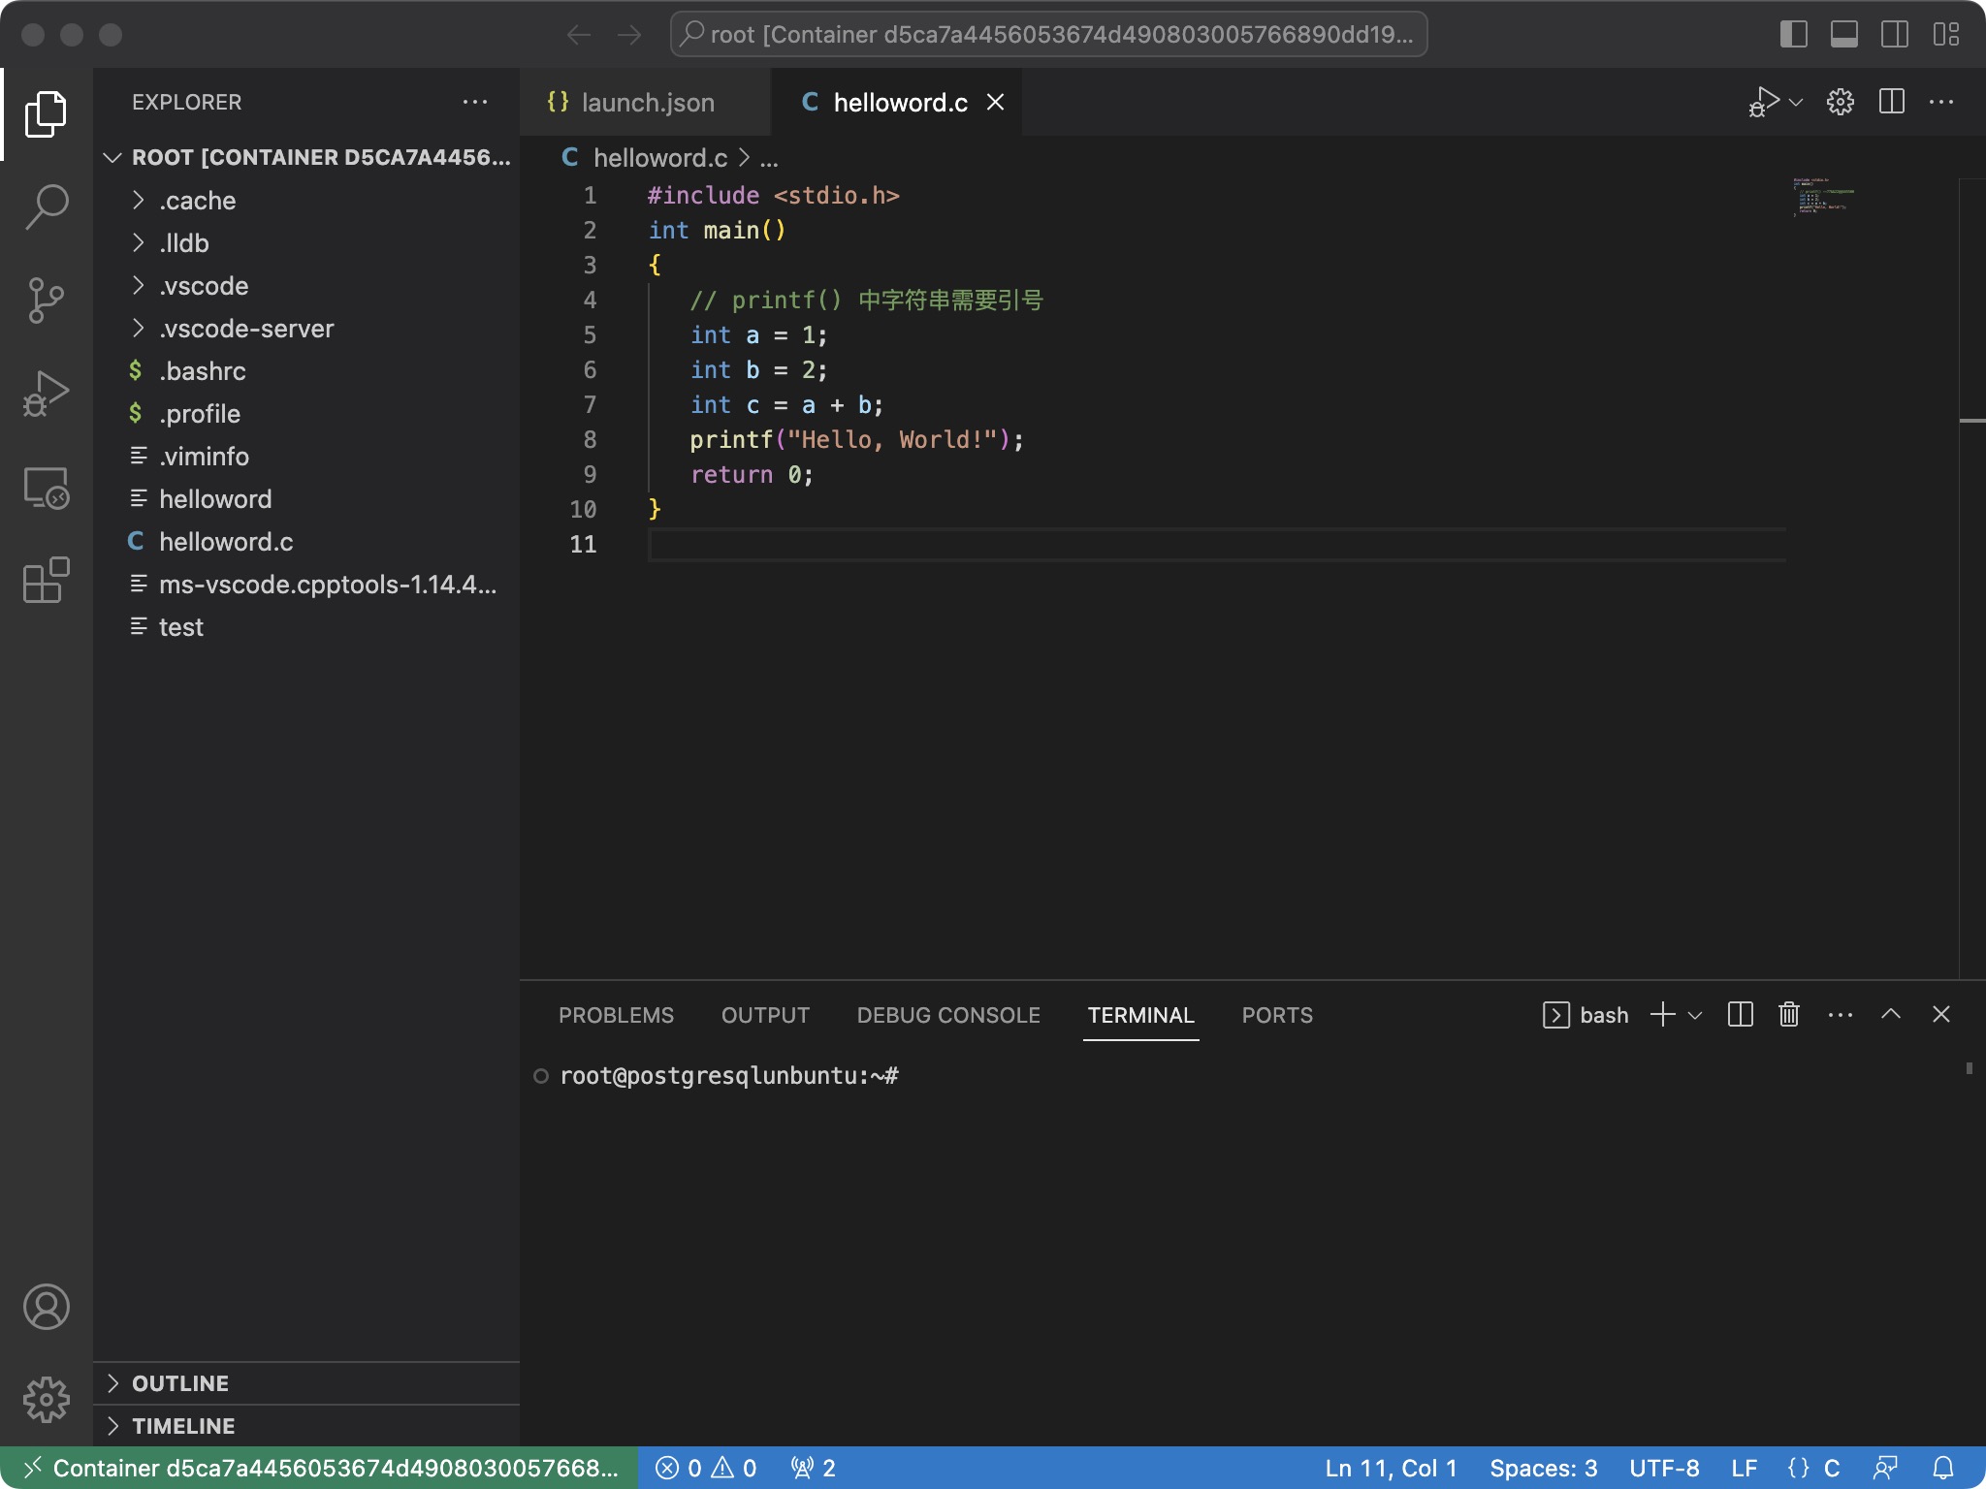Open the Extensions view
The width and height of the screenshot is (1986, 1489).
46,581
